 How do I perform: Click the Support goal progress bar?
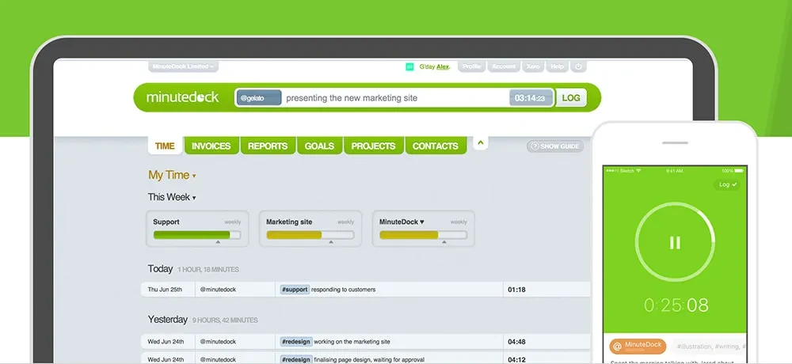(x=197, y=235)
